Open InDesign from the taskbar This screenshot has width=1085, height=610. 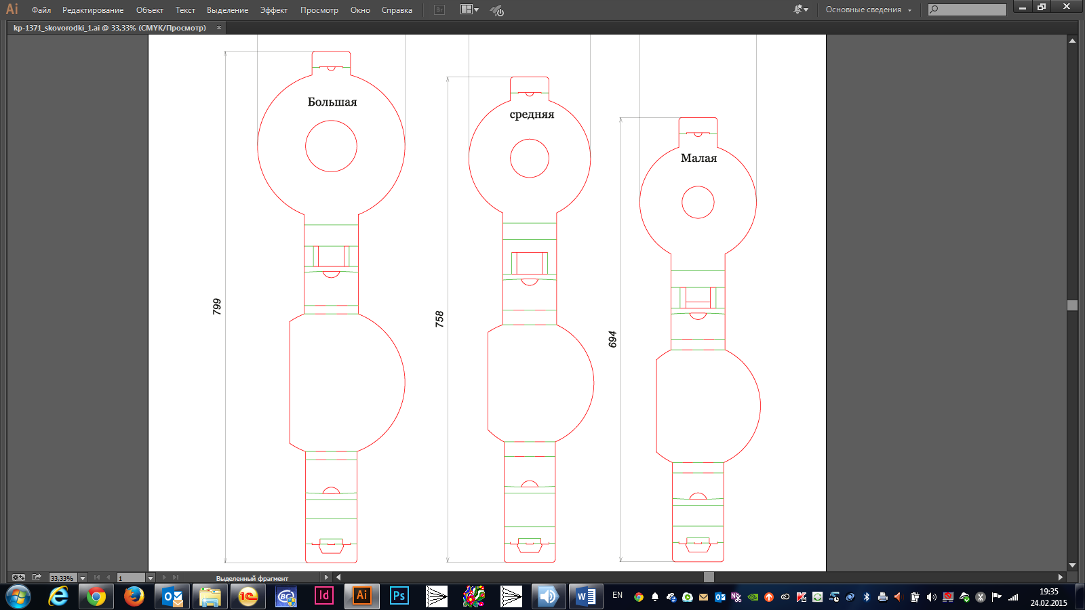tap(324, 596)
